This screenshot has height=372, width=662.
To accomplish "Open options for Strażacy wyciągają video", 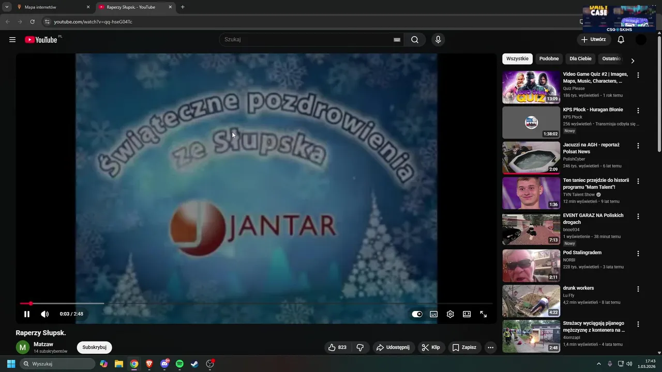I will 638,324.
